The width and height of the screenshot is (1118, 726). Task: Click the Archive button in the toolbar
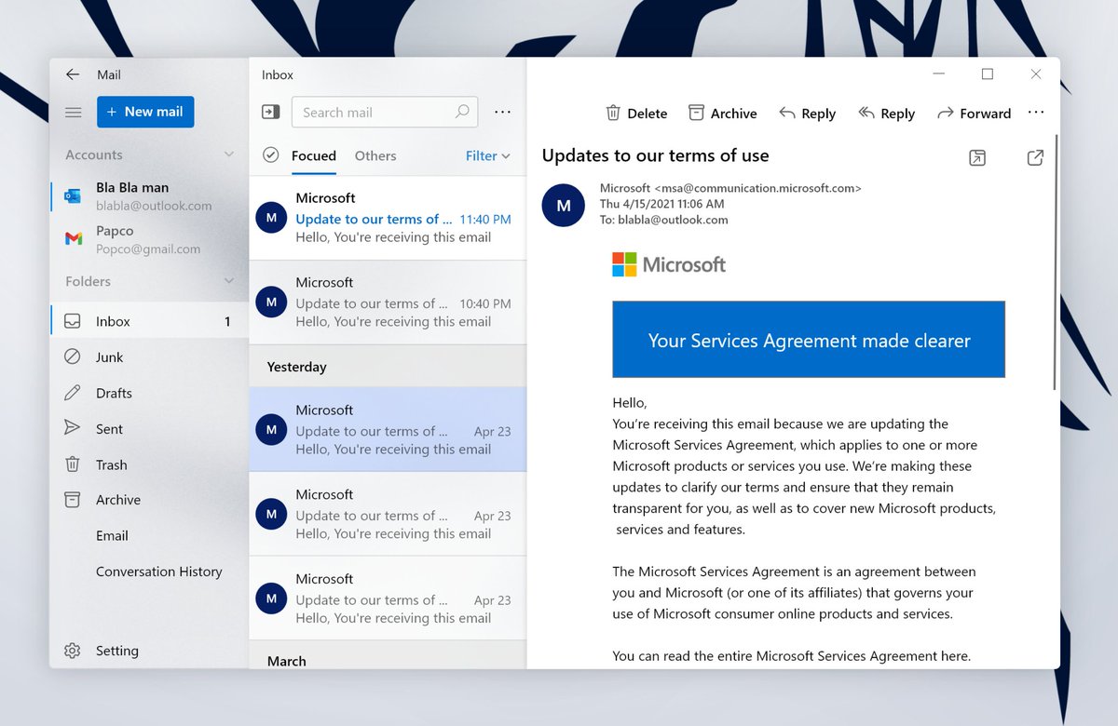[722, 114]
